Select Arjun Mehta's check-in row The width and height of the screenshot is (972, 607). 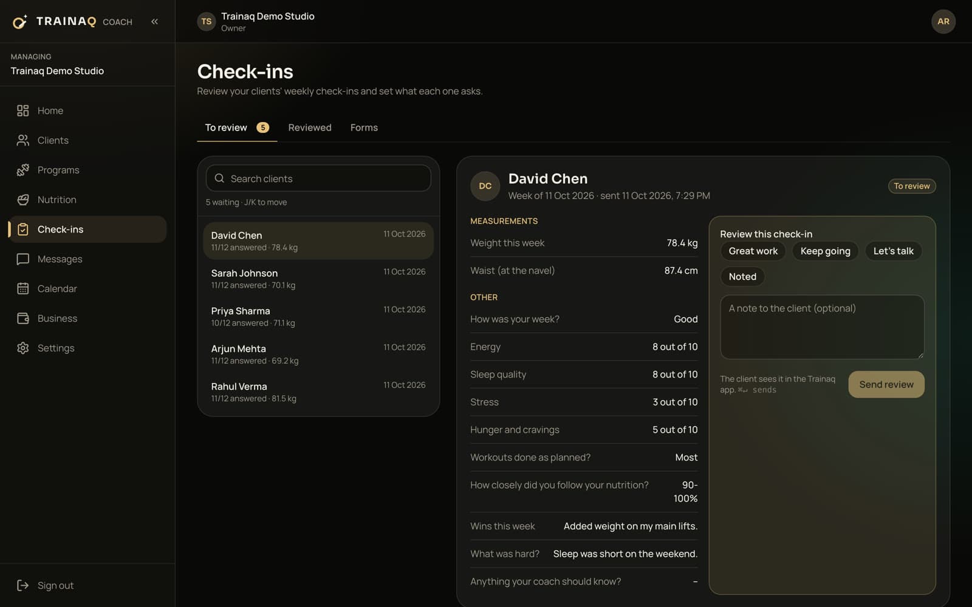coord(318,354)
